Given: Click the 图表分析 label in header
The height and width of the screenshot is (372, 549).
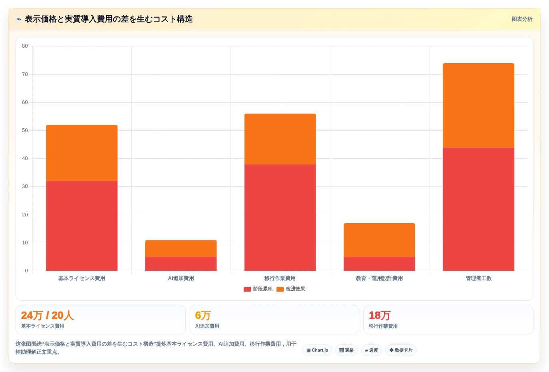Looking at the screenshot, I should pos(522,19).
